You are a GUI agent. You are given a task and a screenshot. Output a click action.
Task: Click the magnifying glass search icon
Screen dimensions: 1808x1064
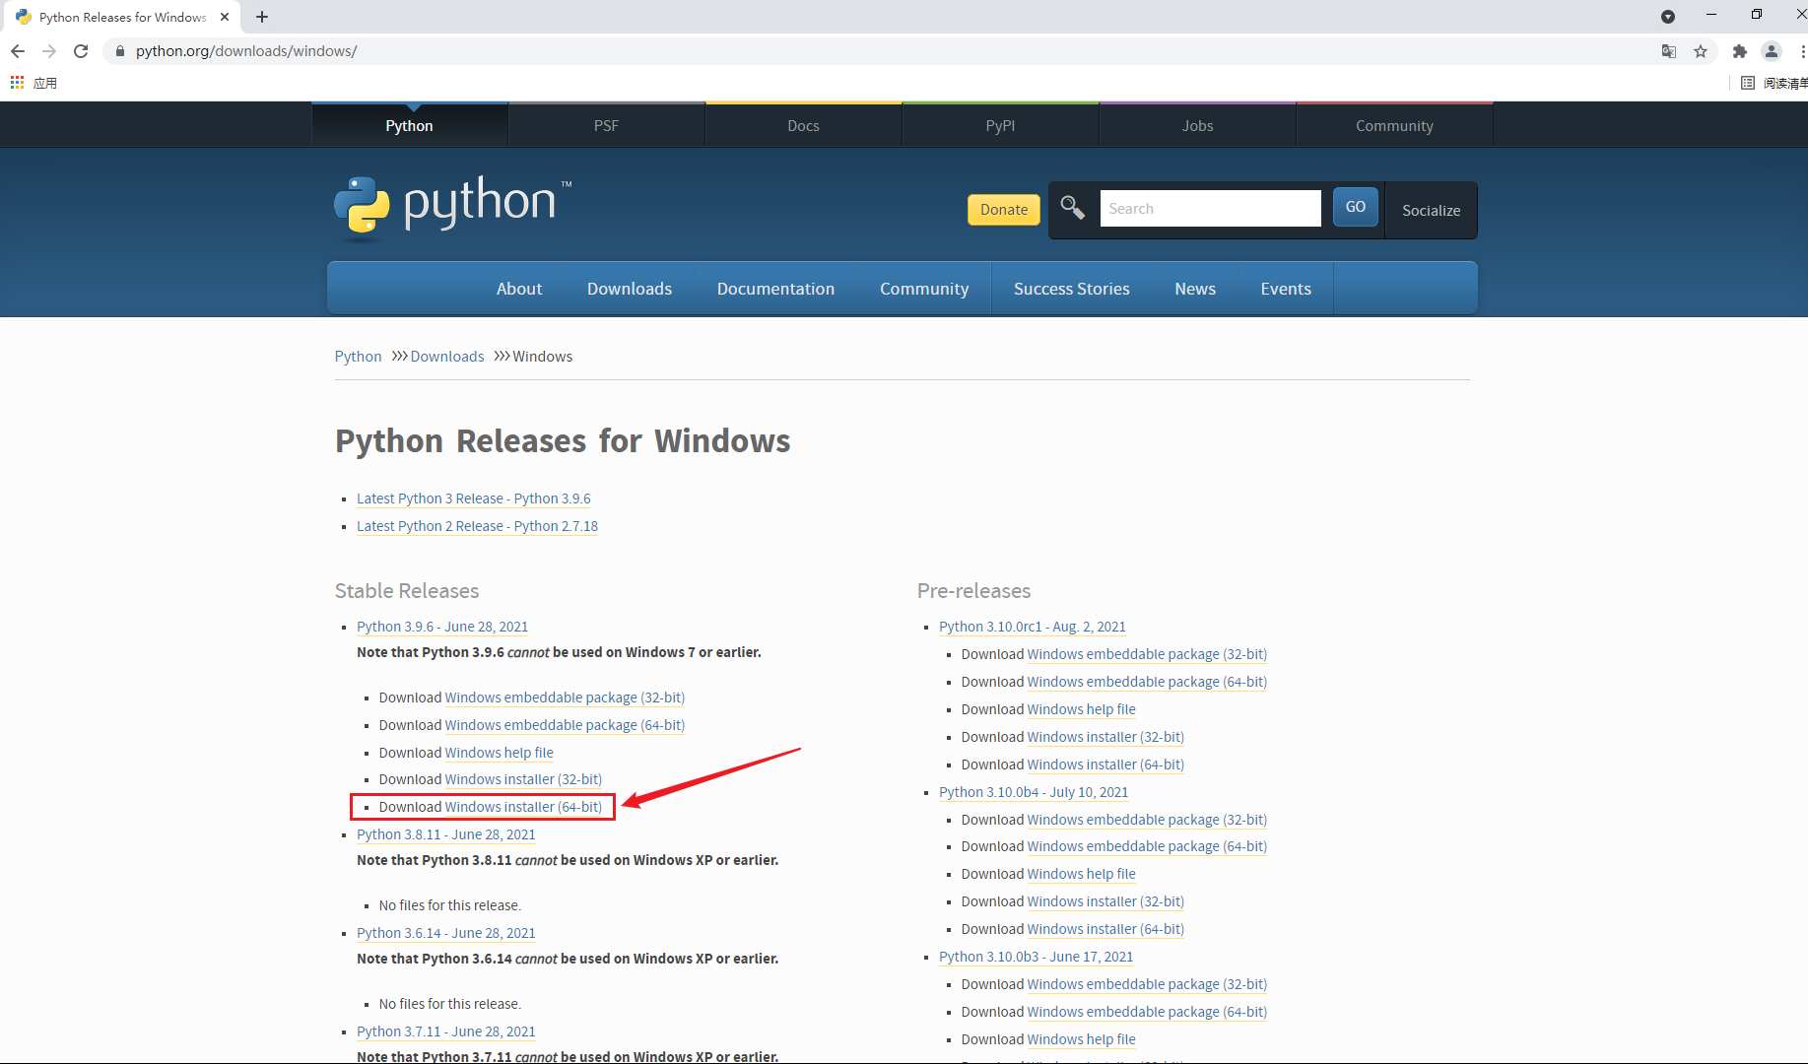(1072, 208)
